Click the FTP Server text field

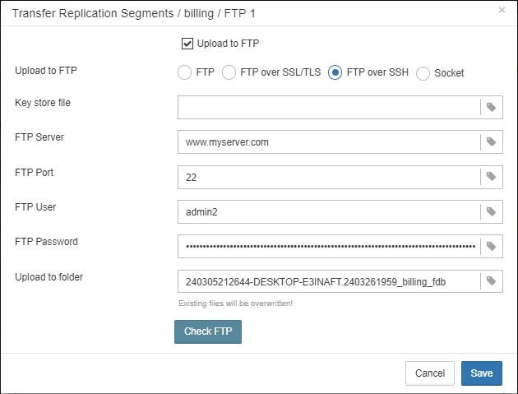(328, 141)
